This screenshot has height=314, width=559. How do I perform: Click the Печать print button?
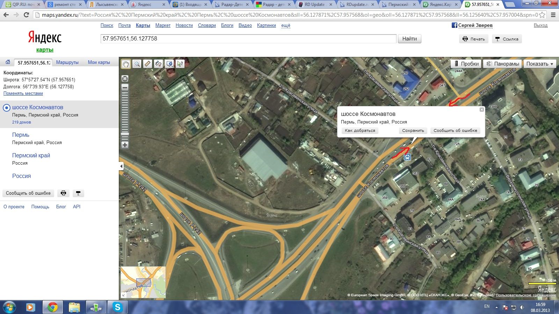[473, 39]
